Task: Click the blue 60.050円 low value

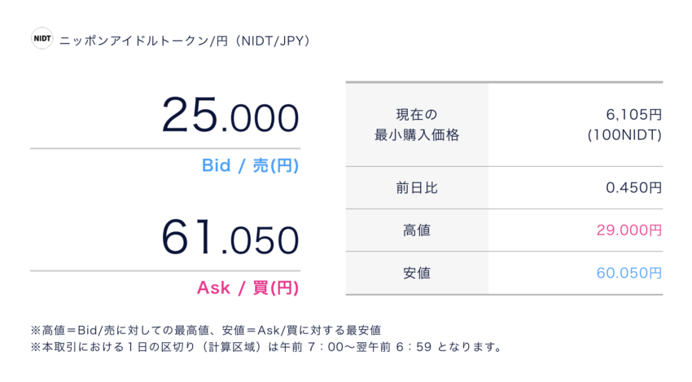Action: click(x=628, y=273)
